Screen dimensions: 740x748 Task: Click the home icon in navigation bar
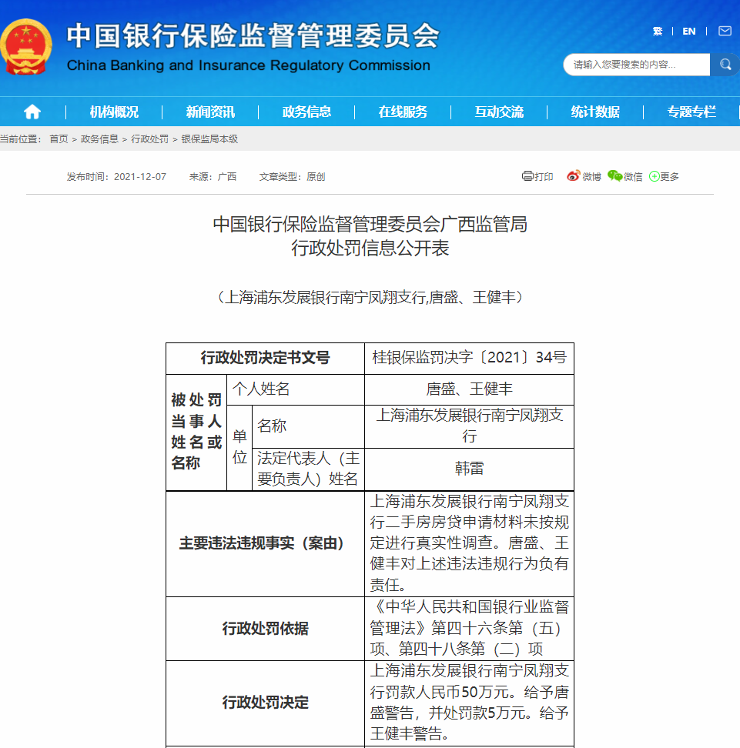tap(32, 112)
